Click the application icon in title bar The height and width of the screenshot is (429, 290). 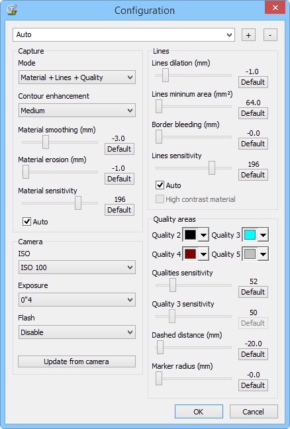pos(12,10)
